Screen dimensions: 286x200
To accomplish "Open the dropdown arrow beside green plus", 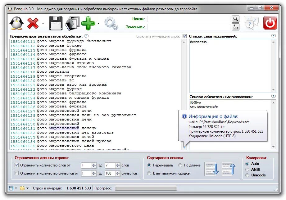I will tap(98, 23).
